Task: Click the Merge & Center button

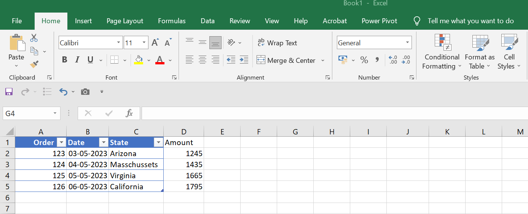Action: tap(286, 60)
